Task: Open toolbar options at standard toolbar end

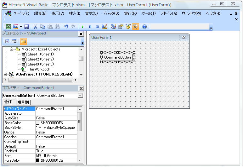Action: coord(211,29)
